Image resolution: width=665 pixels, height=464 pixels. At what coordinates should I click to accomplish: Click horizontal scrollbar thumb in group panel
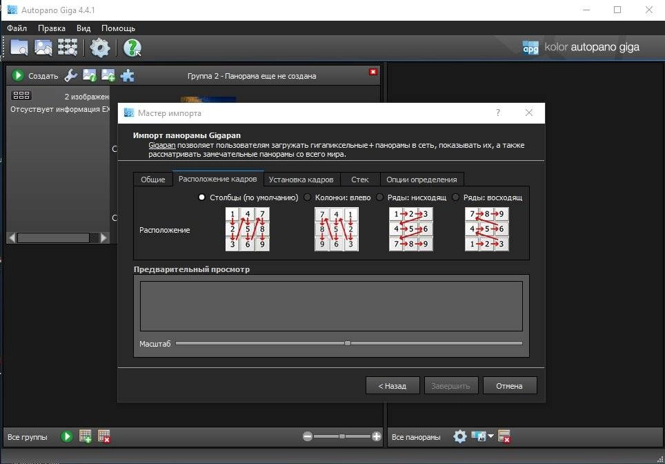(x=53, y=238)
